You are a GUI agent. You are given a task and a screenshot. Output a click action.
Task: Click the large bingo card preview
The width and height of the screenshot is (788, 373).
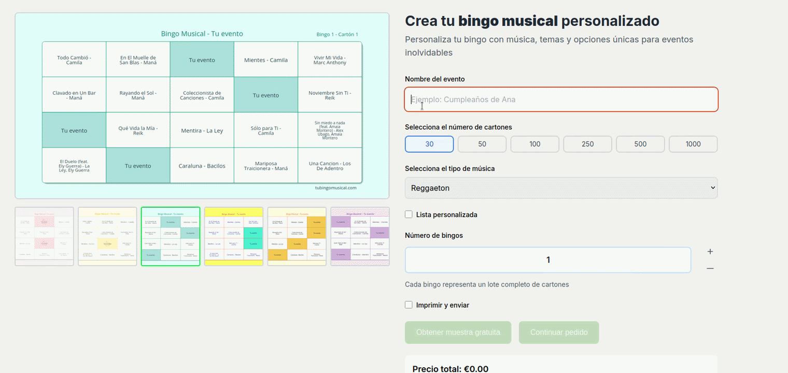(x=202, y=106)
